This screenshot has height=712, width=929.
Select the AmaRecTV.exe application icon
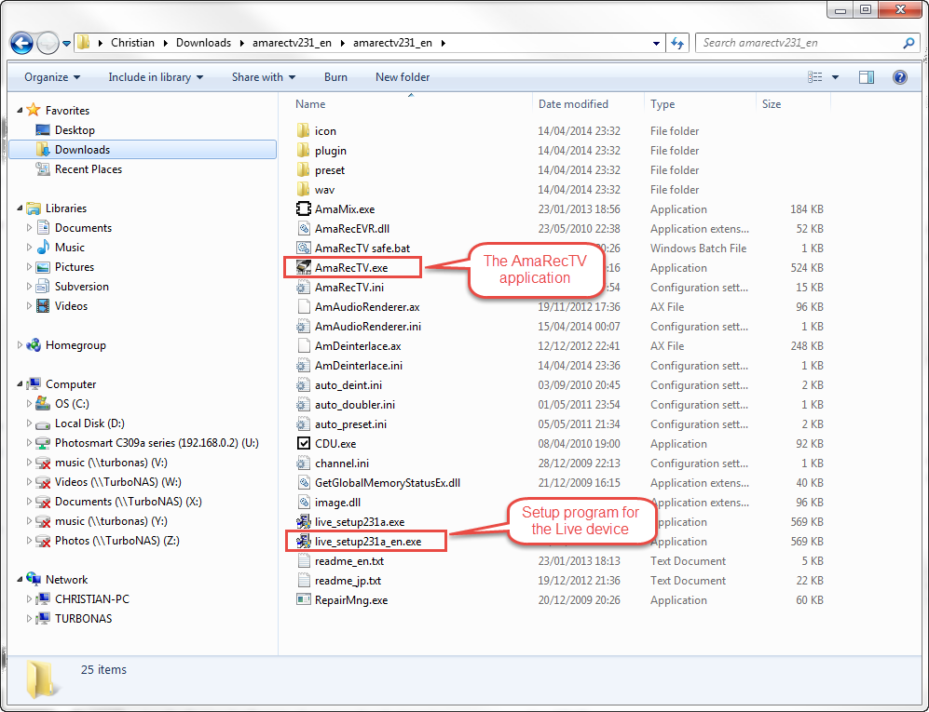click(x=304, y=267)
